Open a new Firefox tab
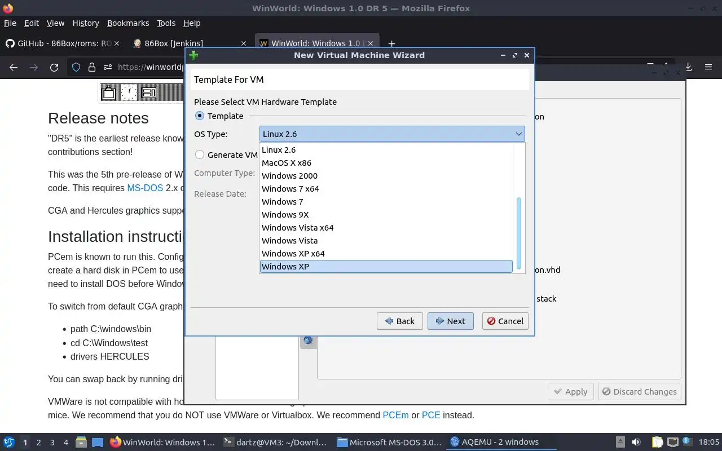This screenshot has width=722, height=451. (x=391, y=43)
